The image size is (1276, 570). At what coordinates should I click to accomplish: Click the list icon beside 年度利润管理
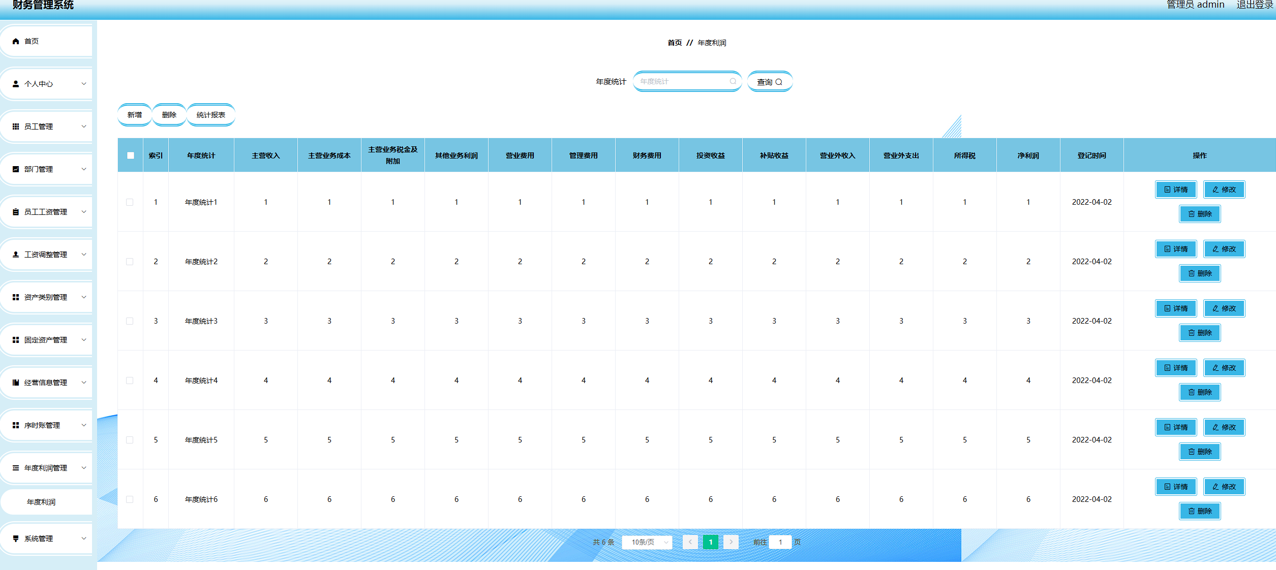click(16, 468)
